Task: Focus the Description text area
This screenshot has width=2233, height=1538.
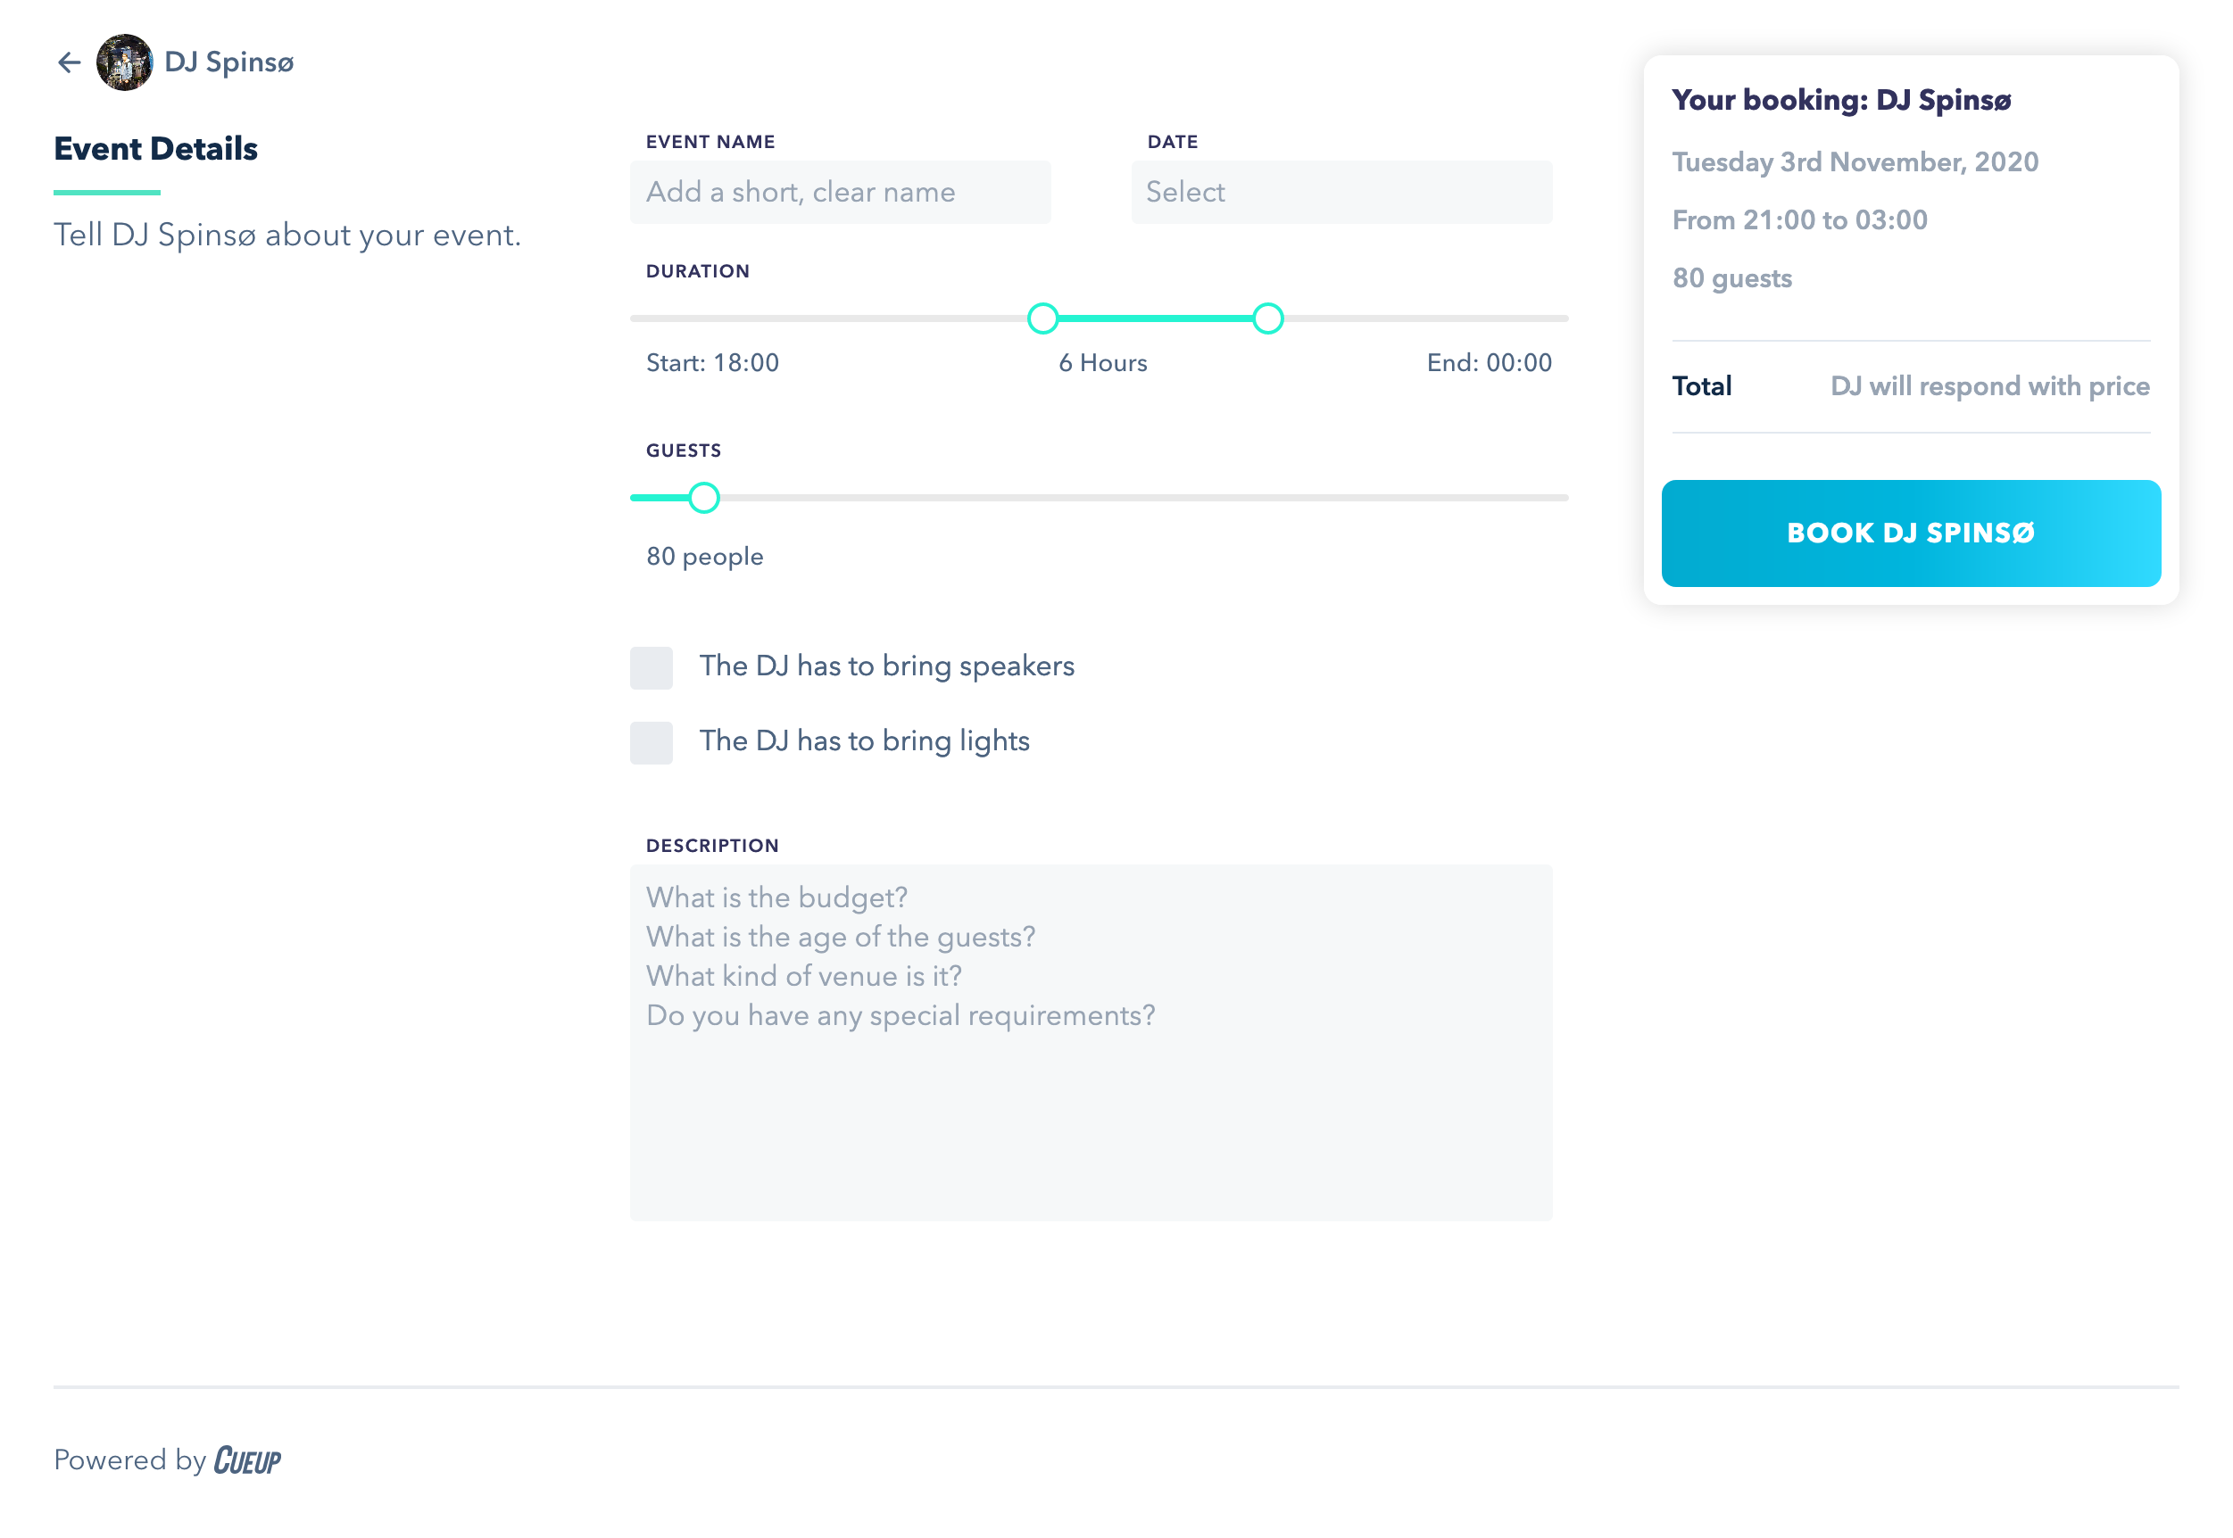Action: point(1091,1043)
